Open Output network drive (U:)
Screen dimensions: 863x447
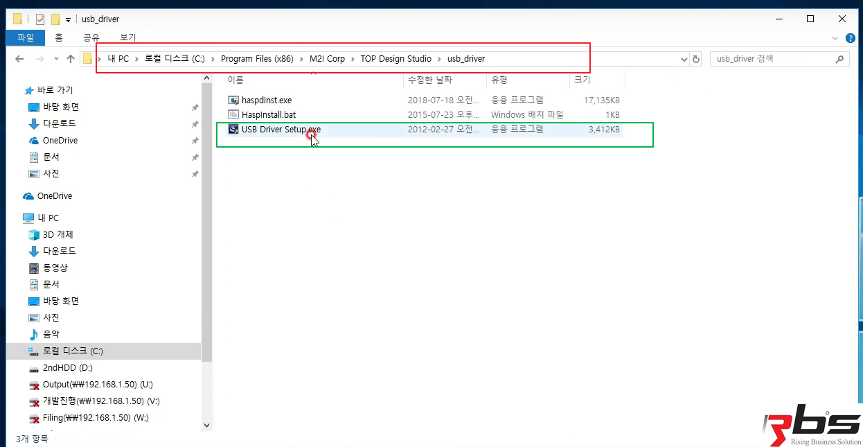98,385
